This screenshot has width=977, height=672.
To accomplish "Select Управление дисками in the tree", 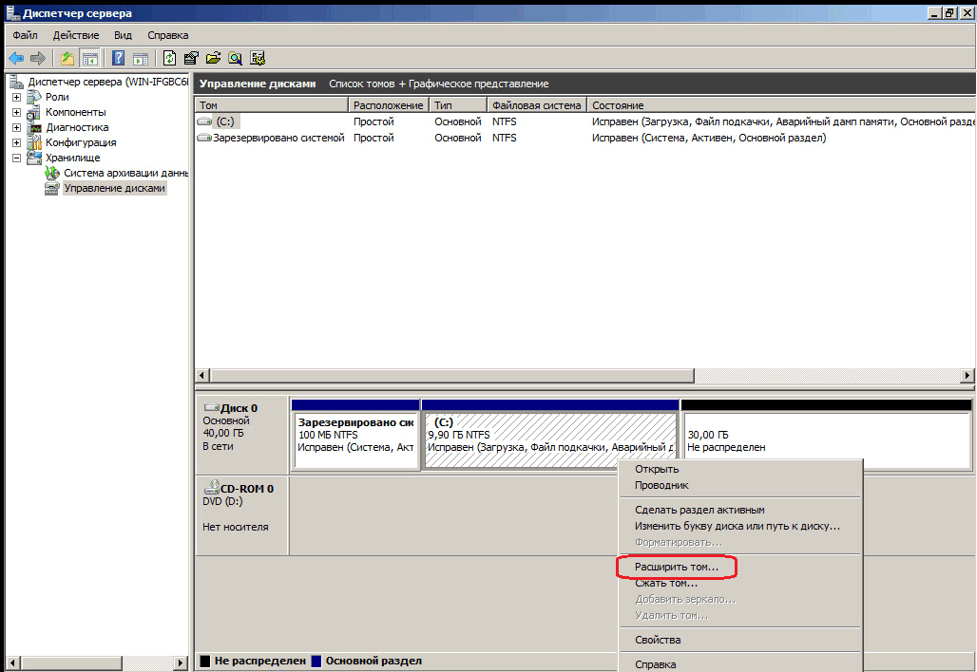I will [x=115, y=188].
